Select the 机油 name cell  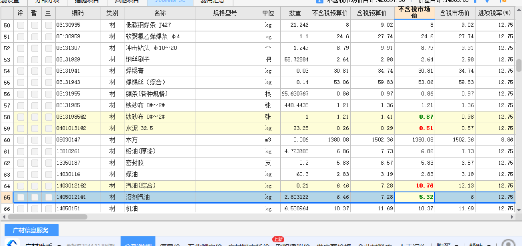(160, 209)
